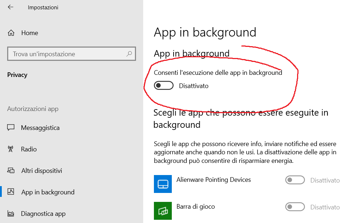The width and height of the screenshot is (359, 223).
Task: Click the search magnifier icon
Action: [129, 54]
